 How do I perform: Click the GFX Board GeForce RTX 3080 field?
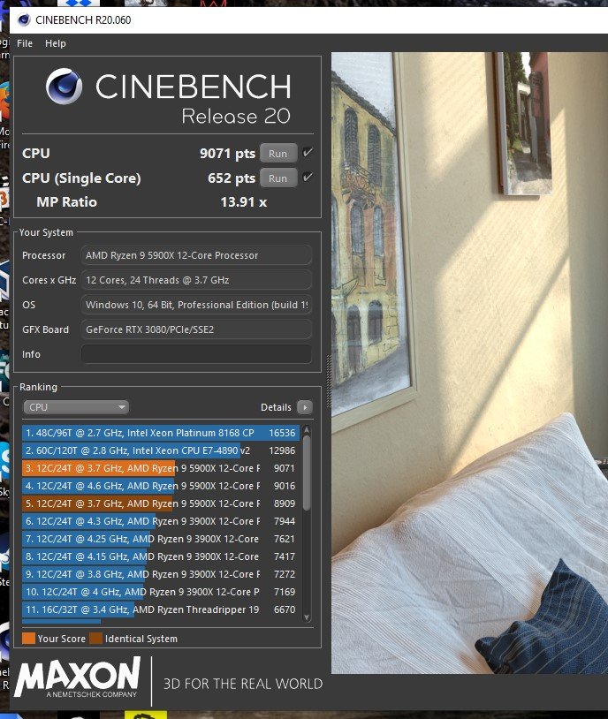pyautogui.click(x=196, y=329)
